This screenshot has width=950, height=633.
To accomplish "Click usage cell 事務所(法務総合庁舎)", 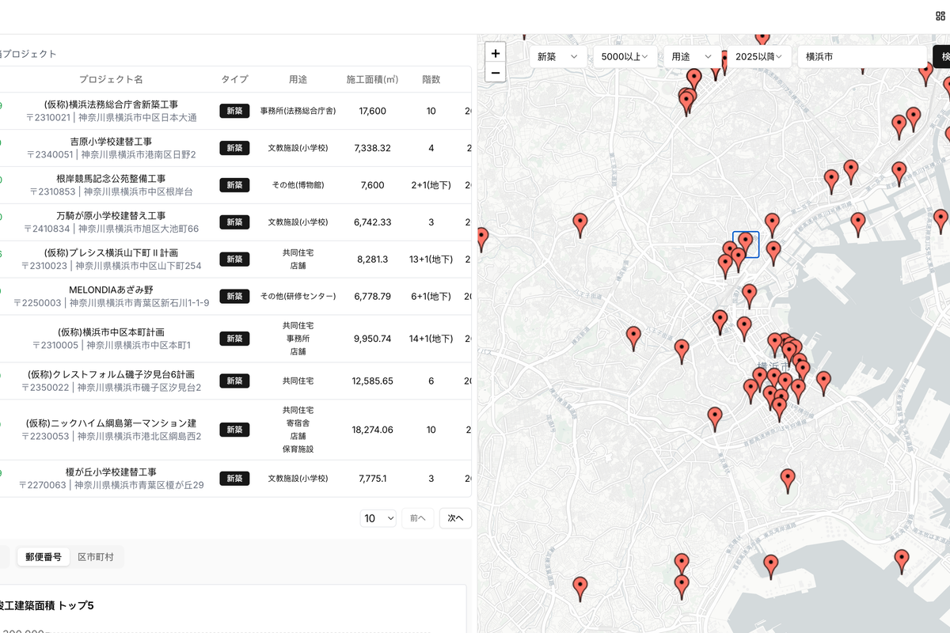I will [x=298, y=111].
